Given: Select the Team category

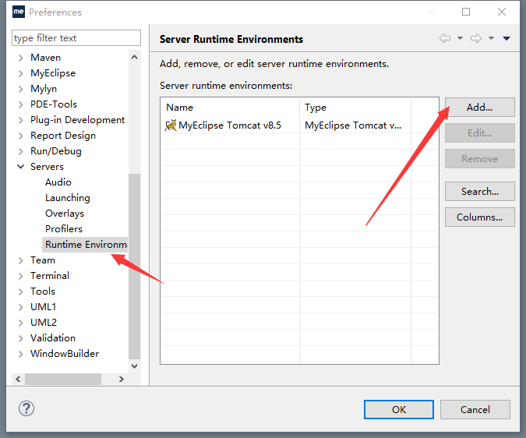Looking at the screenshot, I should coord(43,260).
